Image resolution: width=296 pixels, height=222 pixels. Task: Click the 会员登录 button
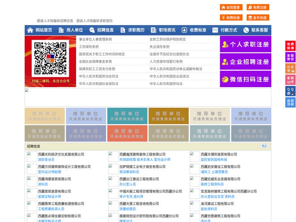pos(231,7)
